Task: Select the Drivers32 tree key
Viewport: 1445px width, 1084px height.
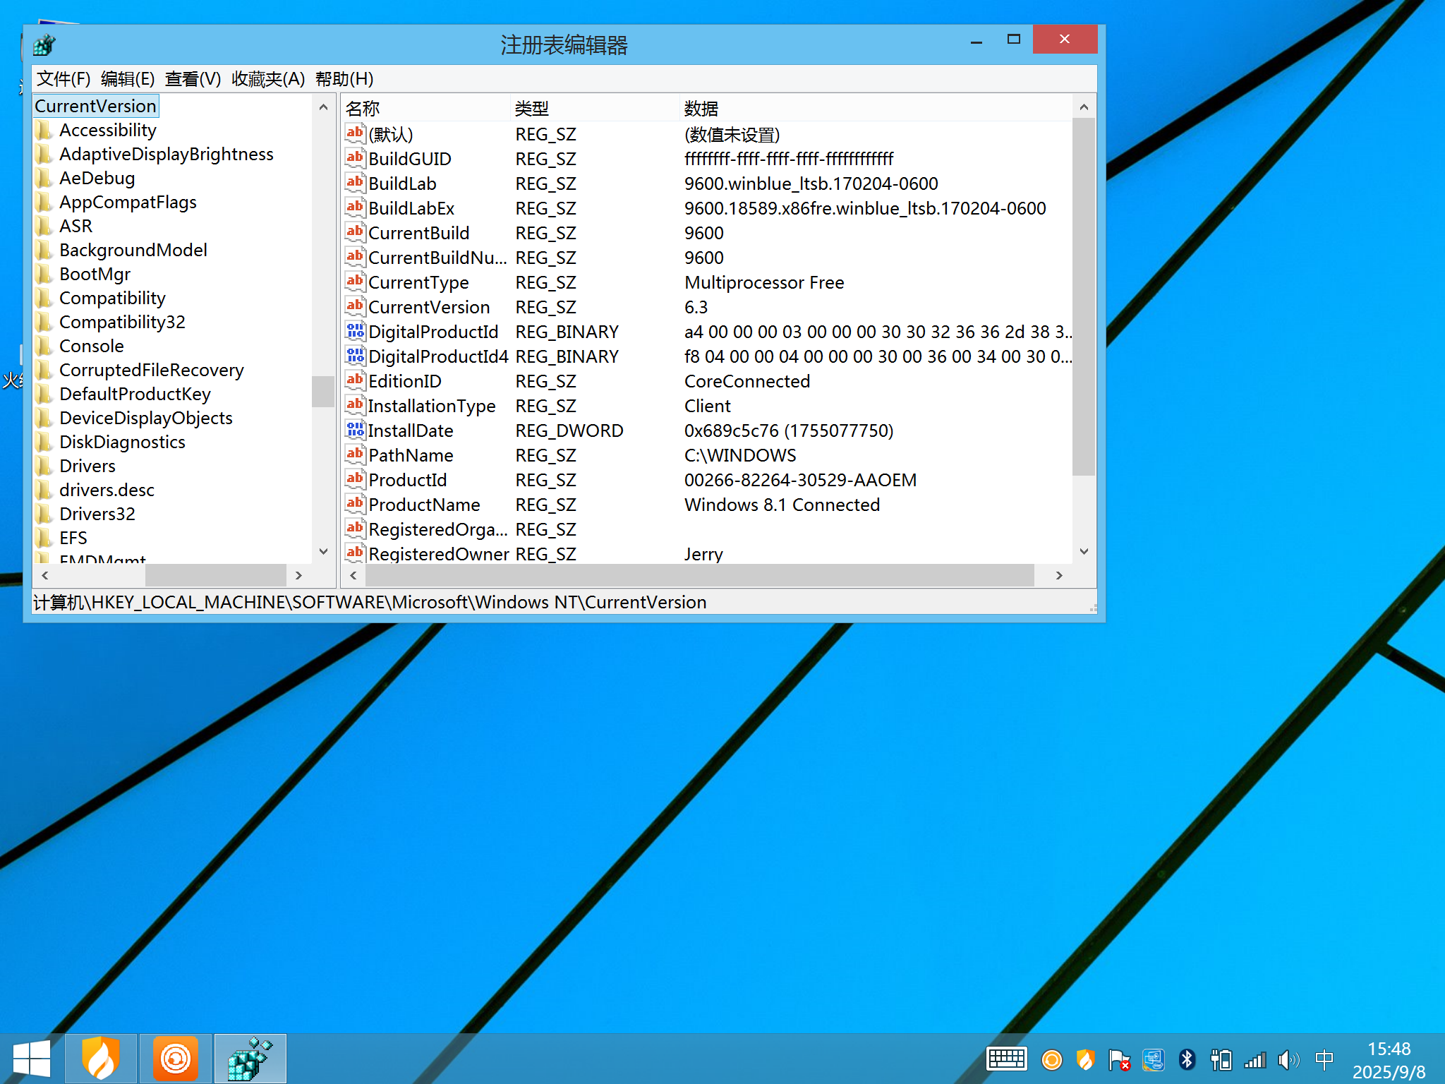Action: pyautogui.click(x=97, y=514)
